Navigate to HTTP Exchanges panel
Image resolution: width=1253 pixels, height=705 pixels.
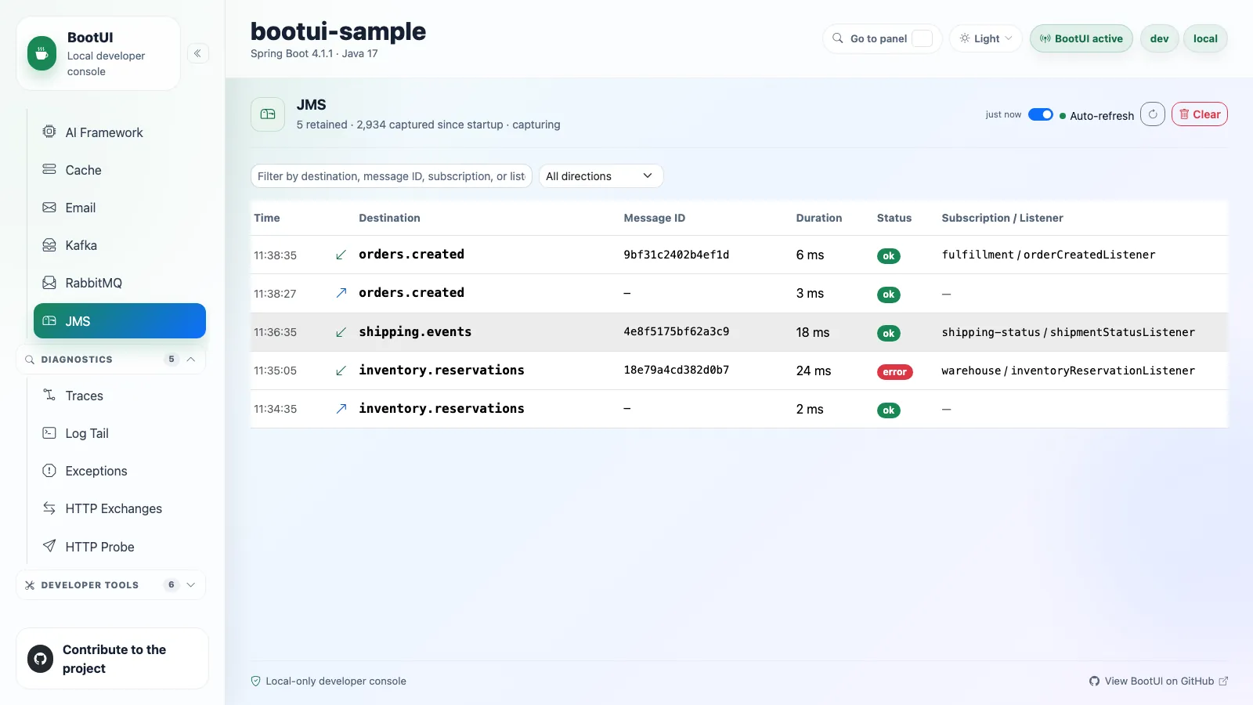pos(120,508)
